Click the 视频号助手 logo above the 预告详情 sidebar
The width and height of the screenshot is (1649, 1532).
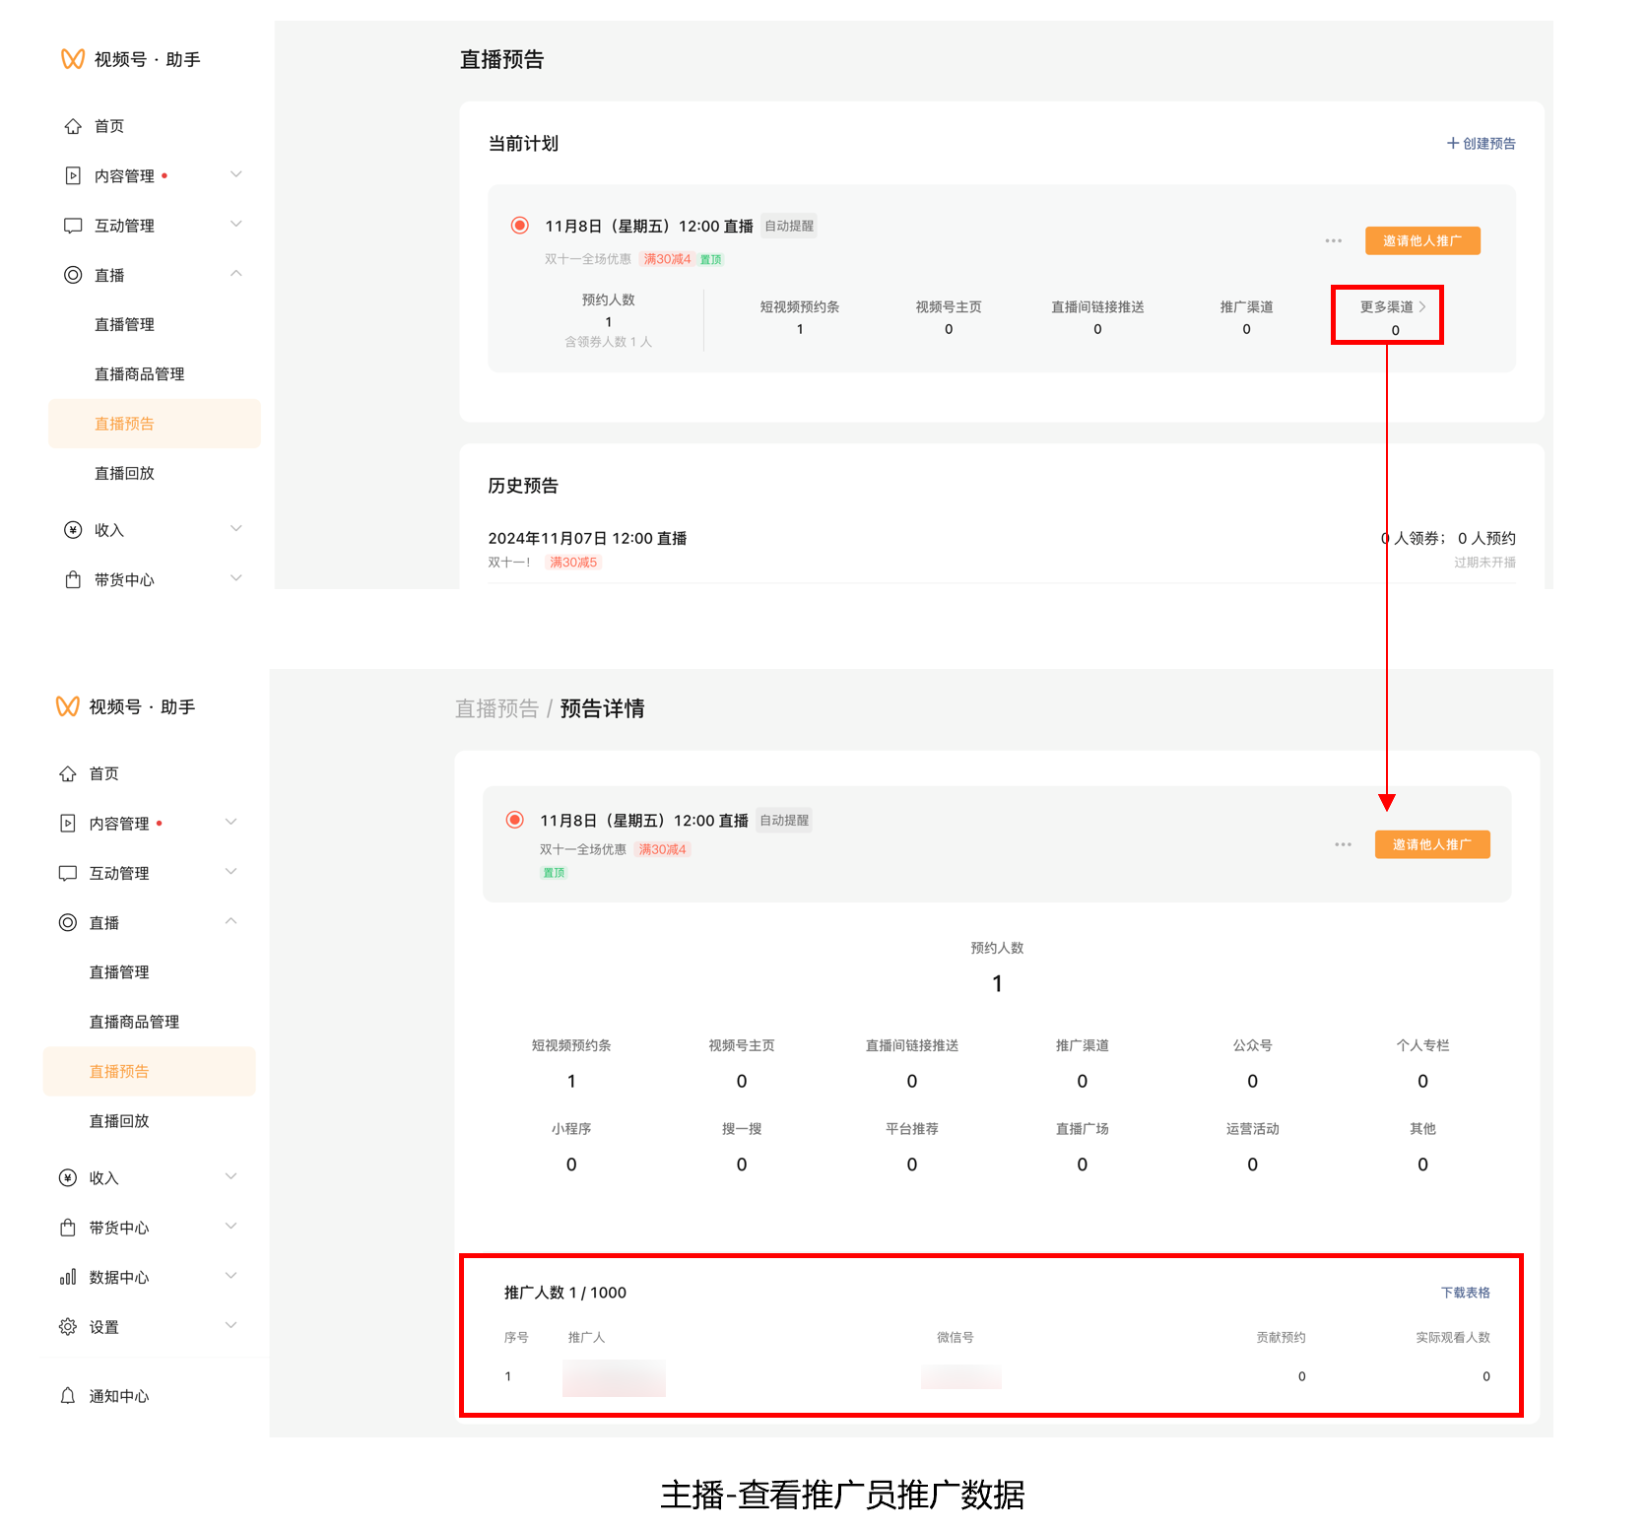pos(68,707)
